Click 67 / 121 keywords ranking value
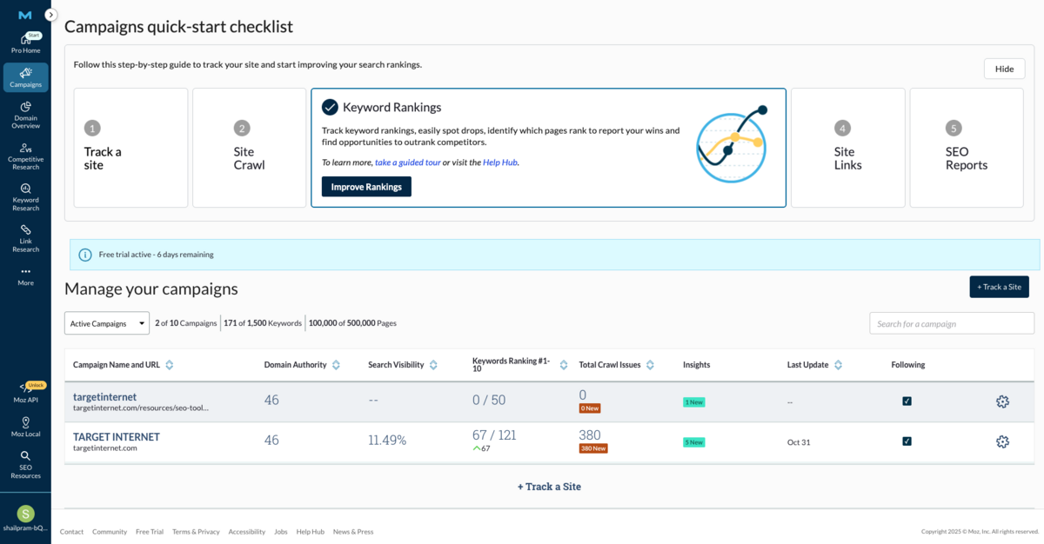 494,435
